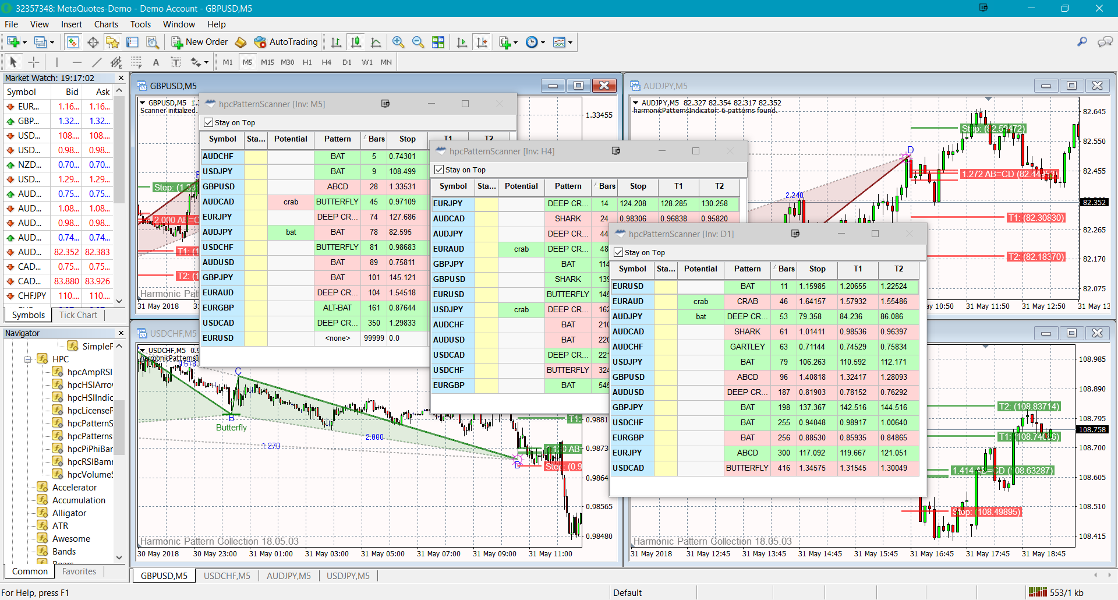
Task: Select the equidistant channel tool
Action: pos(116,62)
